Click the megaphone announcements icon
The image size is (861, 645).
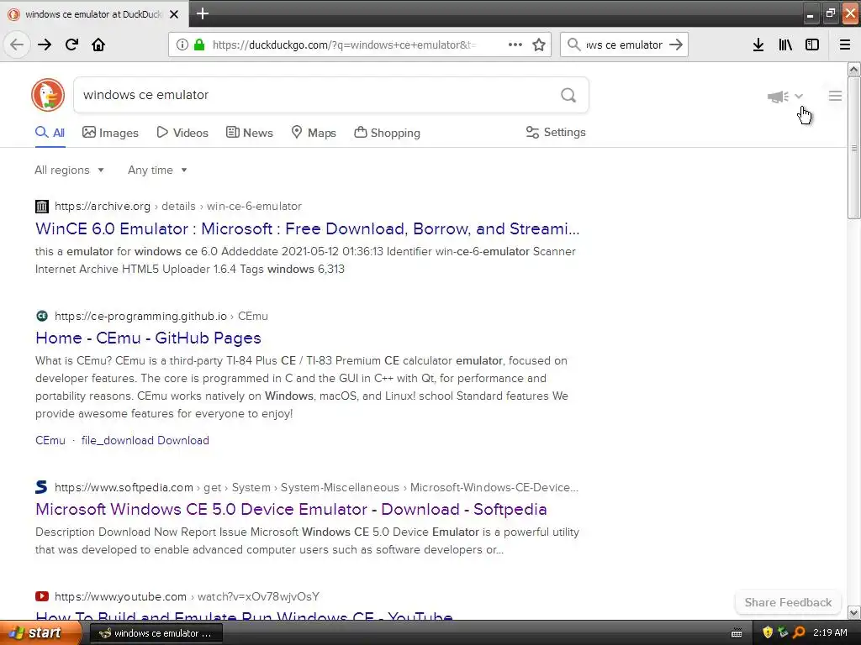pyautogui.click(x=778, y=97)
